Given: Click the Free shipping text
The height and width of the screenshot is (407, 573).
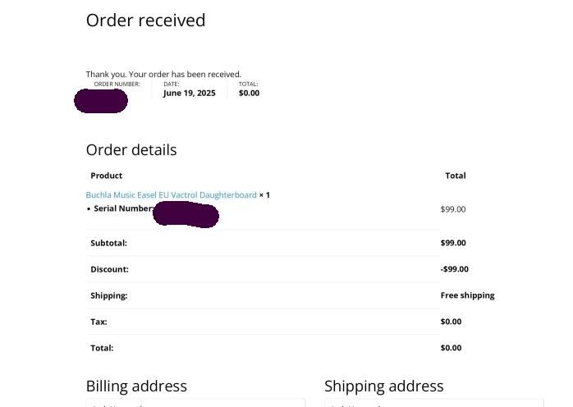Looking at the screenshot, I should click(x=467, y=295).
